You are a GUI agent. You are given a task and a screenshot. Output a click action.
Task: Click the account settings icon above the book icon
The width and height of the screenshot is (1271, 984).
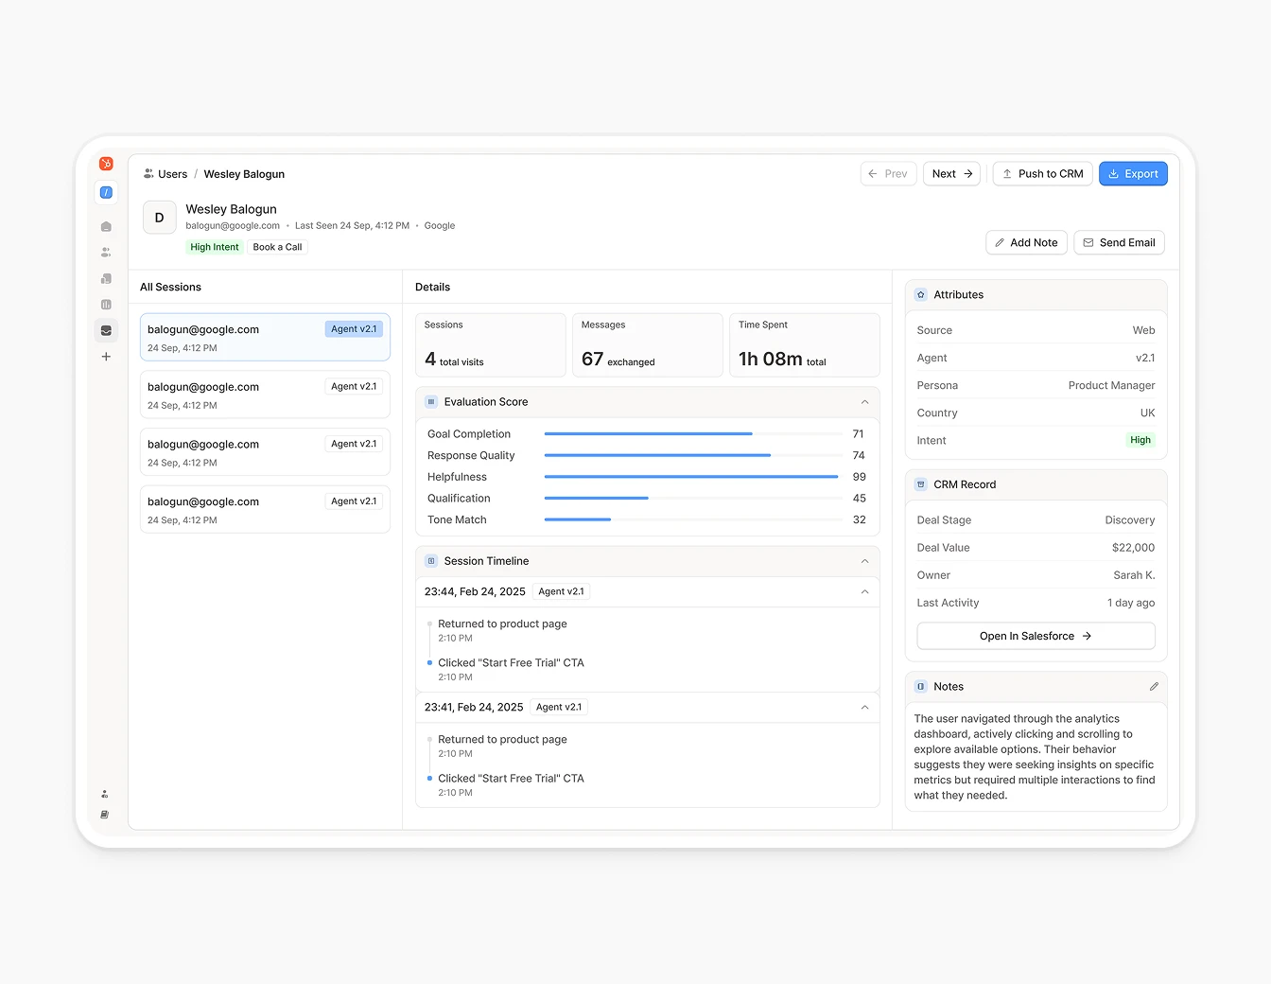[x=105, y=794]
